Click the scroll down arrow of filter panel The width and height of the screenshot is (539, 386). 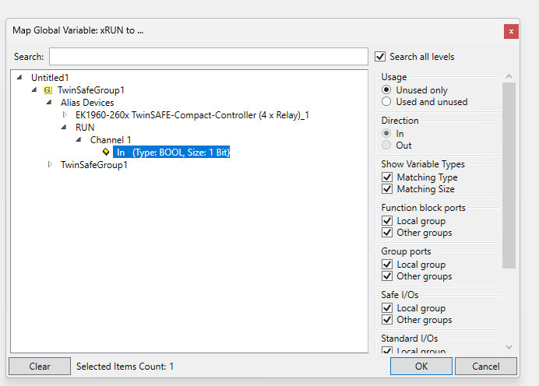point(509,347)
